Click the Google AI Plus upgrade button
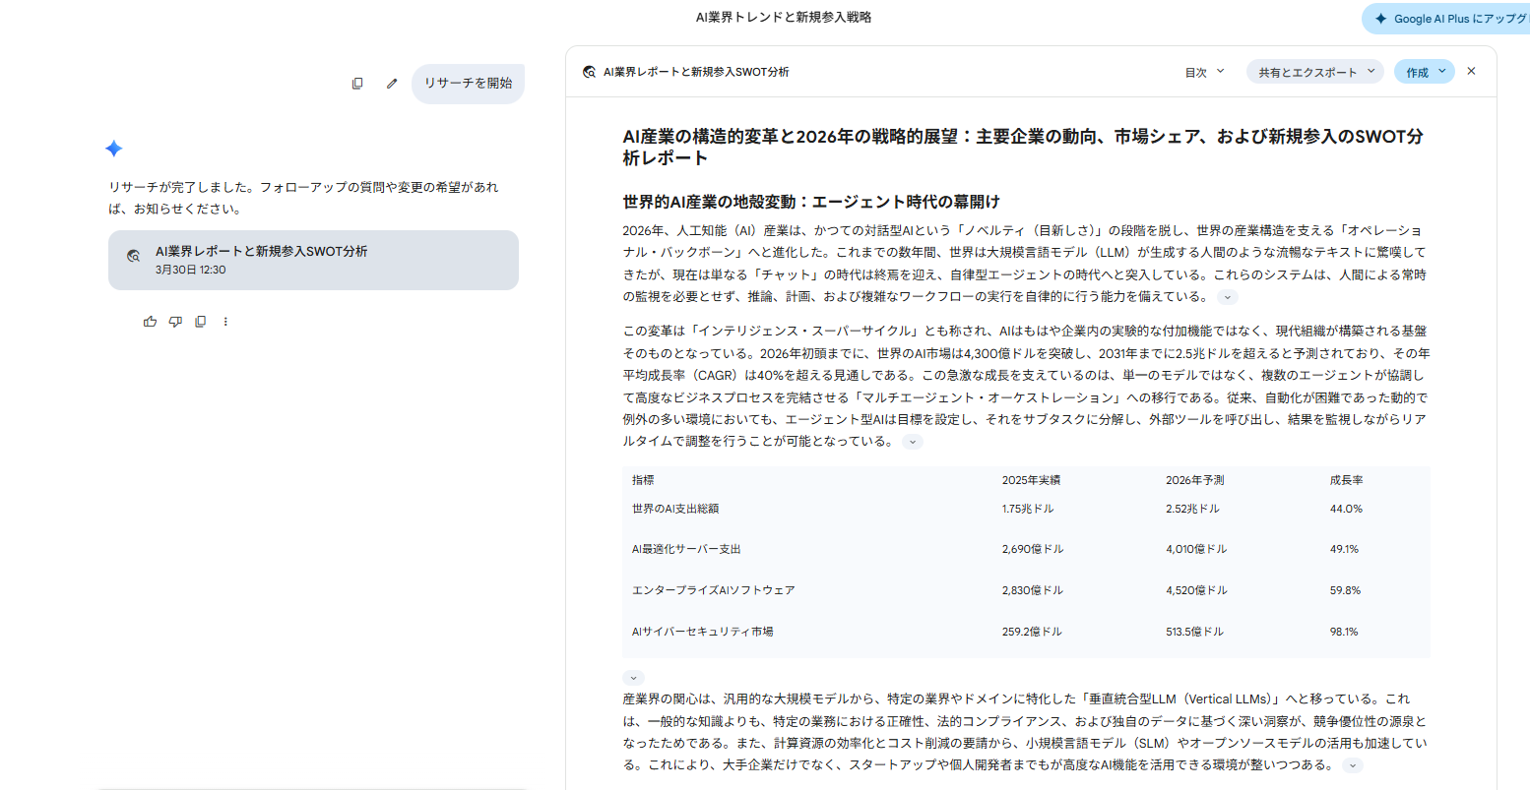The image size is (1530, 790). pos(1449,19)
